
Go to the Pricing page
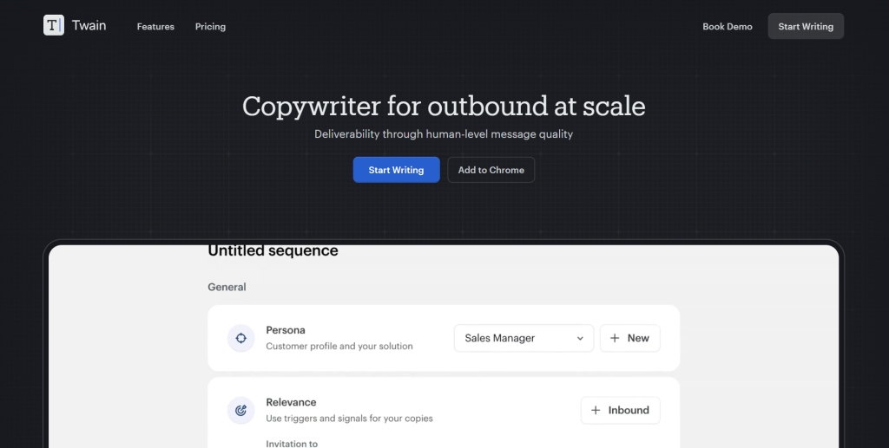[x=210, y=27]
